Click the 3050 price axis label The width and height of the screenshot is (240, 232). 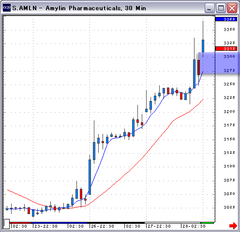pos(229,194)
